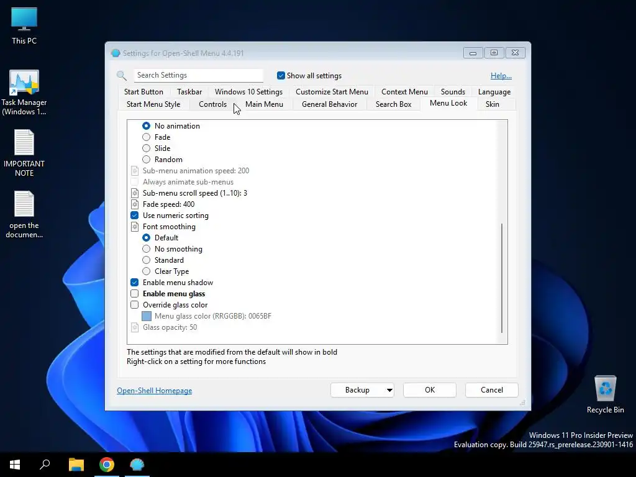This screenshot has width=636, height=477.
Task: Click Open-Shell title bar shell icon
Action: click(116, 53)
